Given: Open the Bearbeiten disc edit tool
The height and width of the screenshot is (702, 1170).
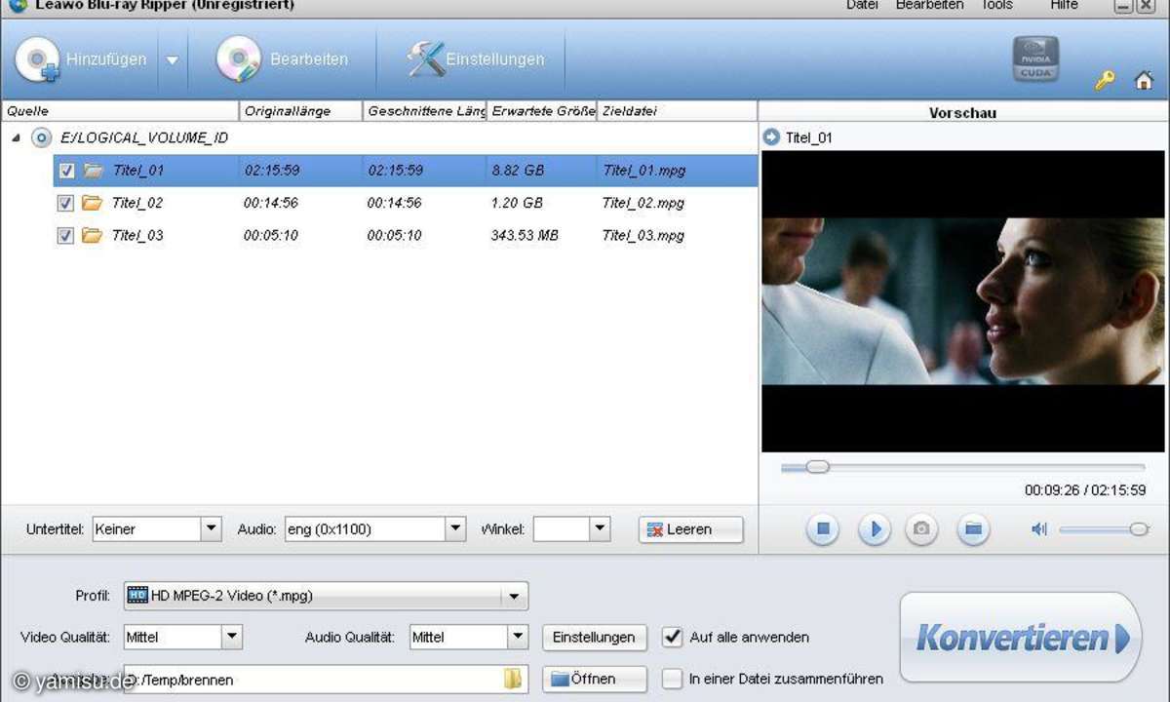Looking at the screenshot, I should pos(239,60).
